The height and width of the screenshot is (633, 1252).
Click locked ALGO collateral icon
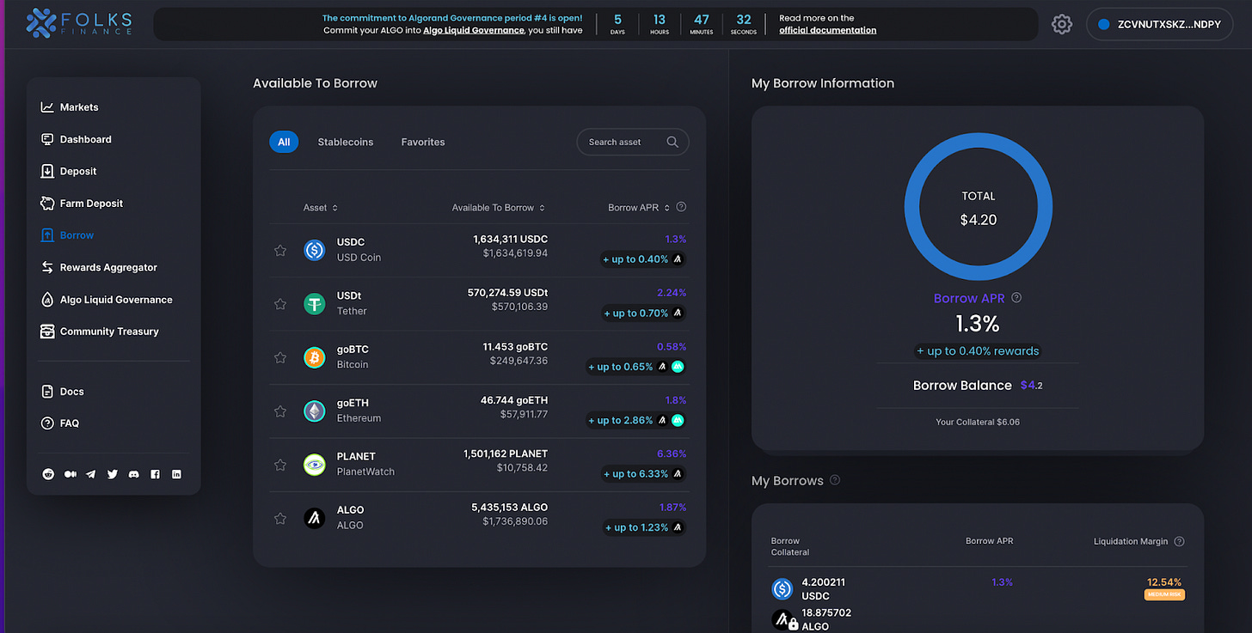point(782,620)
